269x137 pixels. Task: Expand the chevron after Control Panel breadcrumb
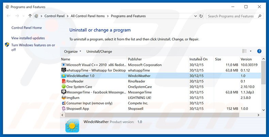tap(68, 16)
